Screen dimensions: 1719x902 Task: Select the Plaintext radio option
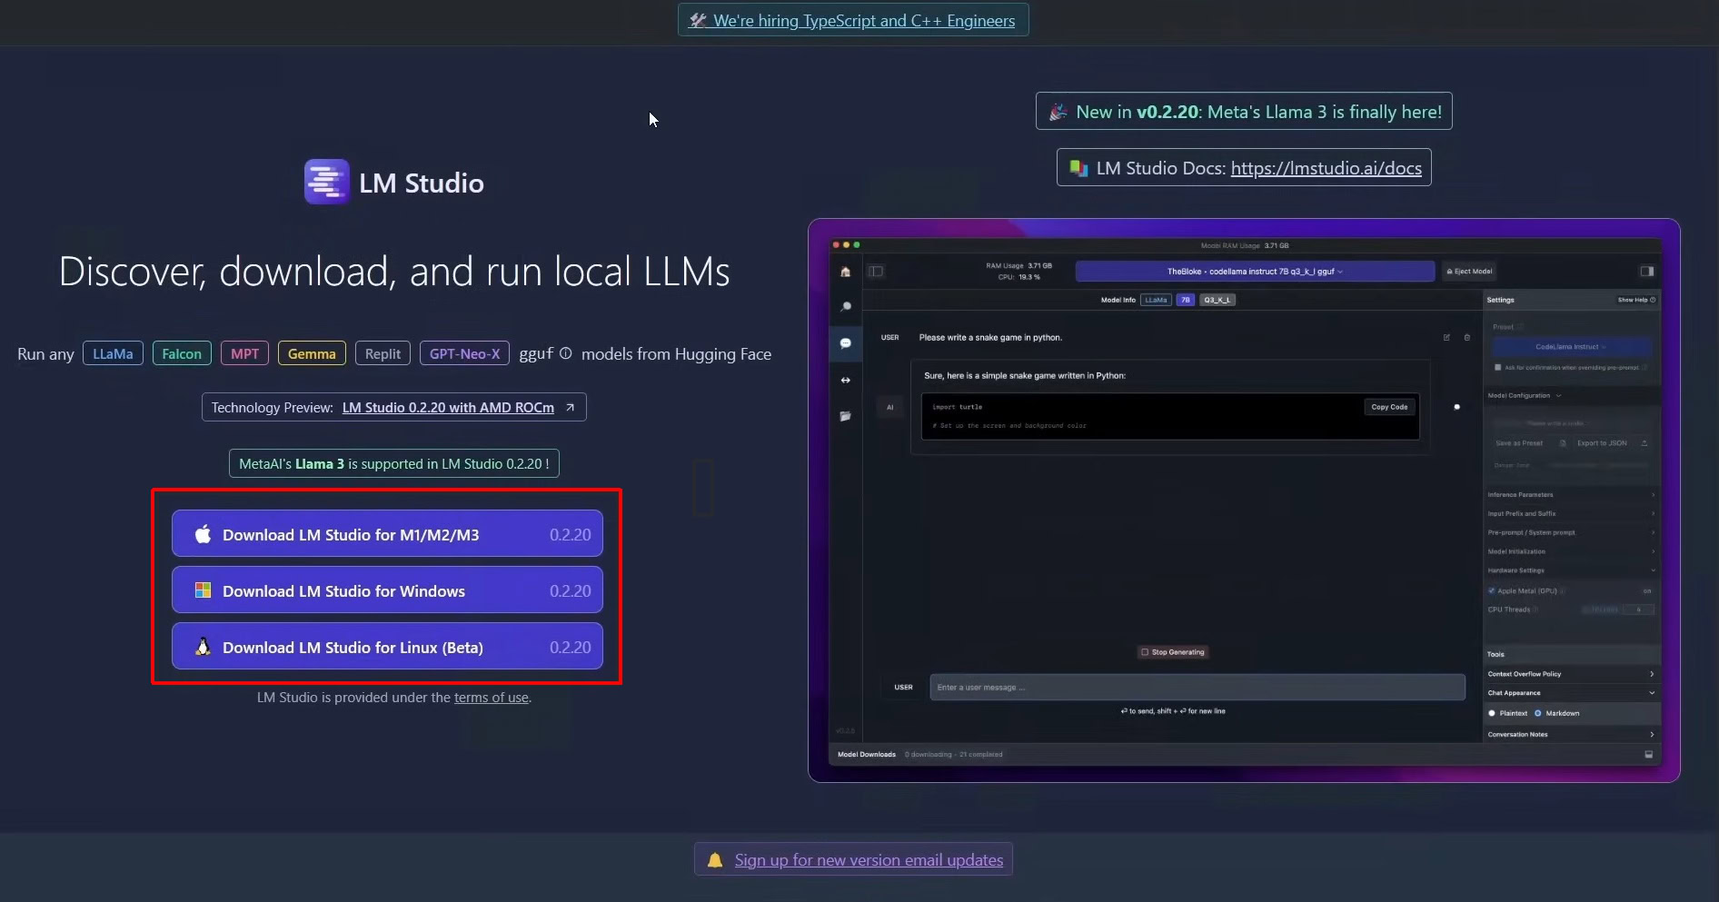(x=1492, y=713)
